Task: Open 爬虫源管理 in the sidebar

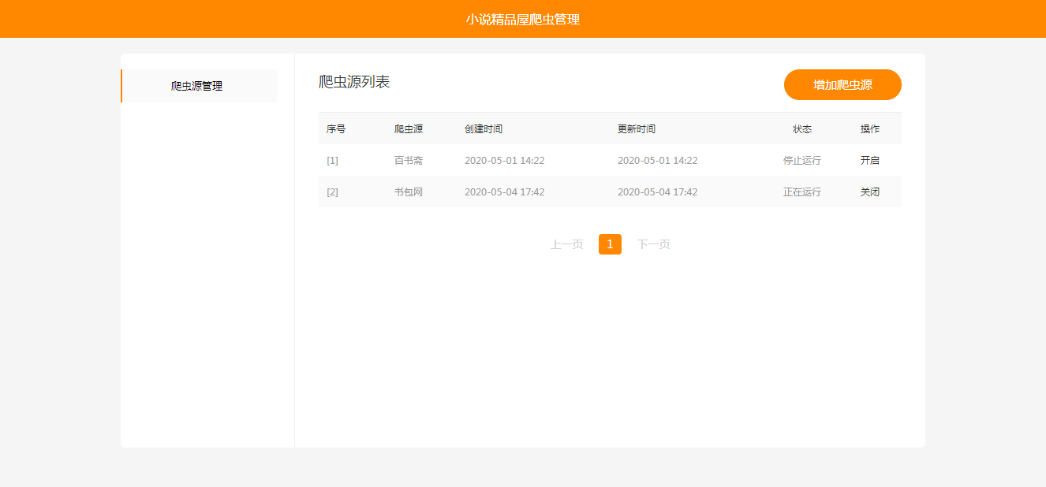Action: point(197,86)
